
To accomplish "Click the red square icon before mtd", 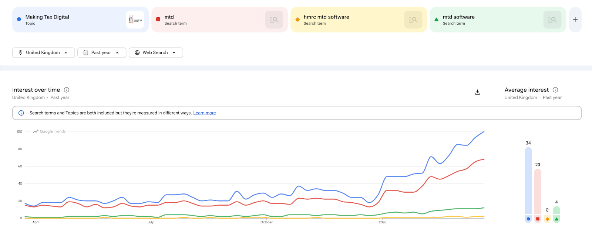I will pos(158,19).
